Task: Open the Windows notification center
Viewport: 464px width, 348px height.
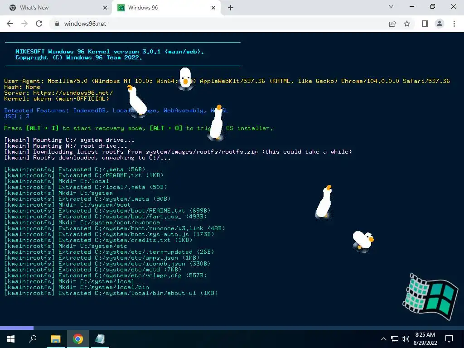Action: pos(449,339)
